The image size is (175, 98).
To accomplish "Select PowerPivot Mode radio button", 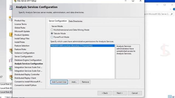I will 52,37.
